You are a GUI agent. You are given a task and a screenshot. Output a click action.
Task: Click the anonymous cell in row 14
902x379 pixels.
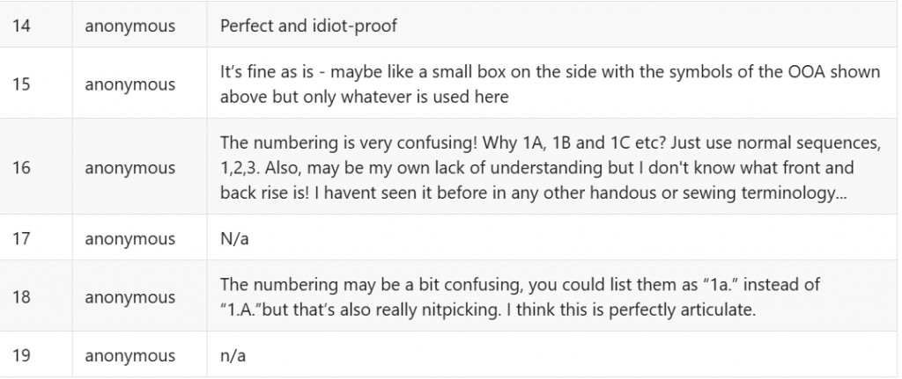point(129,26)
